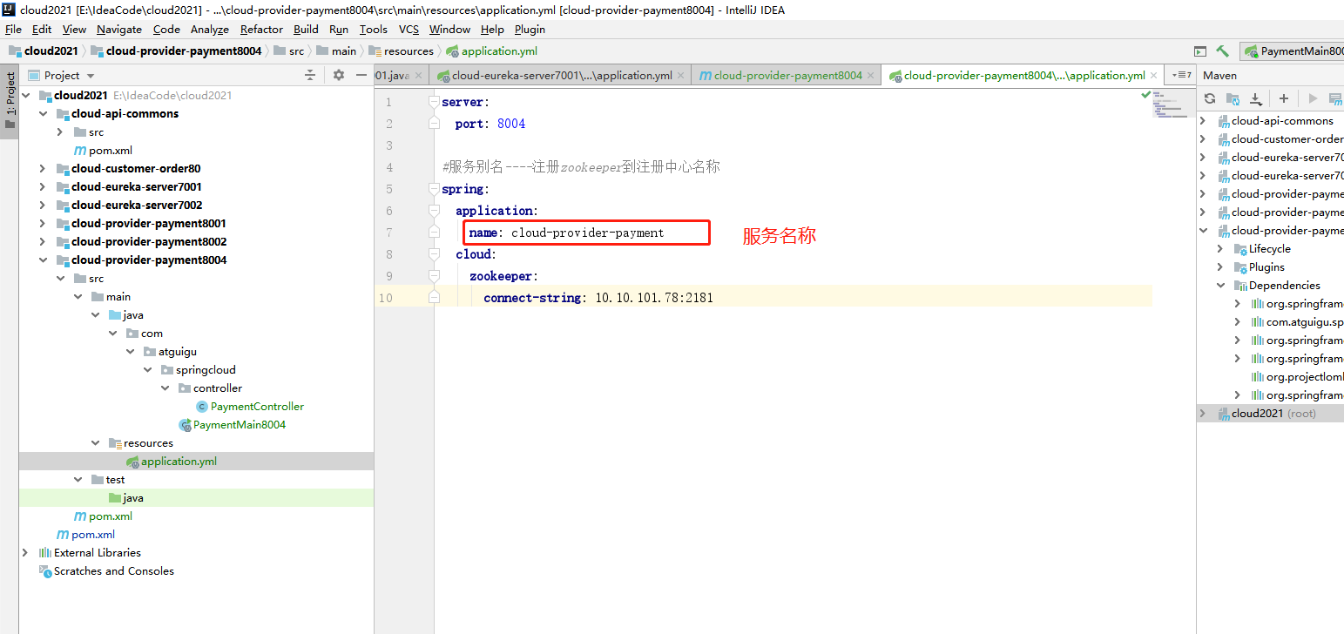Open the Plugin menu
Image resolution: width=1344 pixels, height=634 pixels.
530,29
